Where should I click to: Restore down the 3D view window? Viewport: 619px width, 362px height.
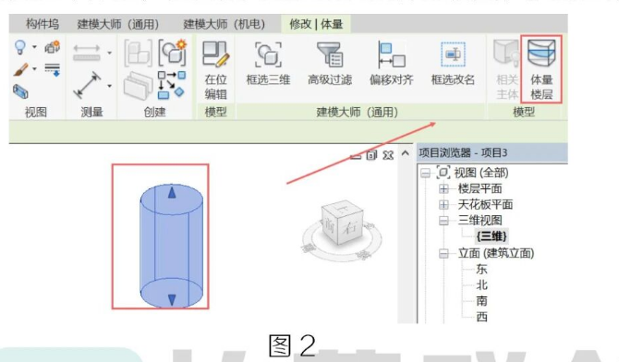point(371,155)
